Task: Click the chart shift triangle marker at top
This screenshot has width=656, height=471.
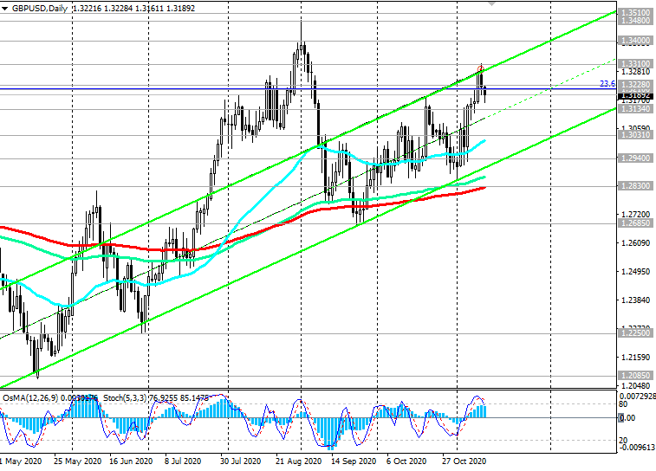Action: 491,3
